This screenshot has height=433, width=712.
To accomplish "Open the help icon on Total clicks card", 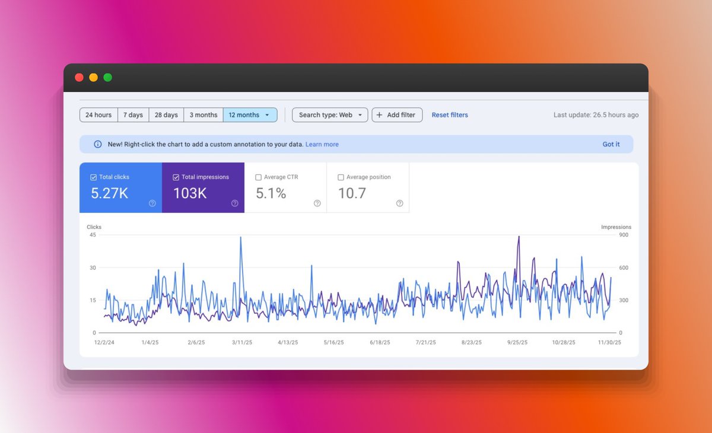I will pos(152,203).
